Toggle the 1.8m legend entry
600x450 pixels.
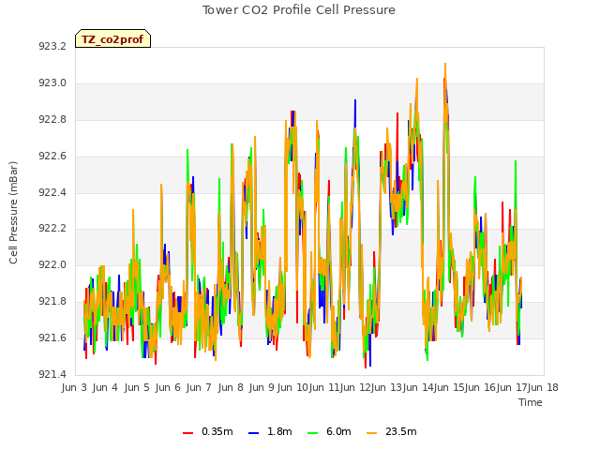270,431
